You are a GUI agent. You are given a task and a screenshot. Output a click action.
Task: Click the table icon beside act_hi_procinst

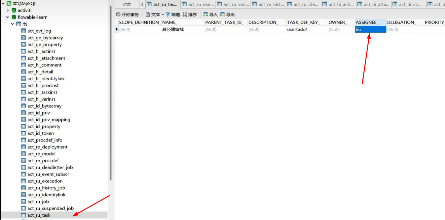click(23, 85)
